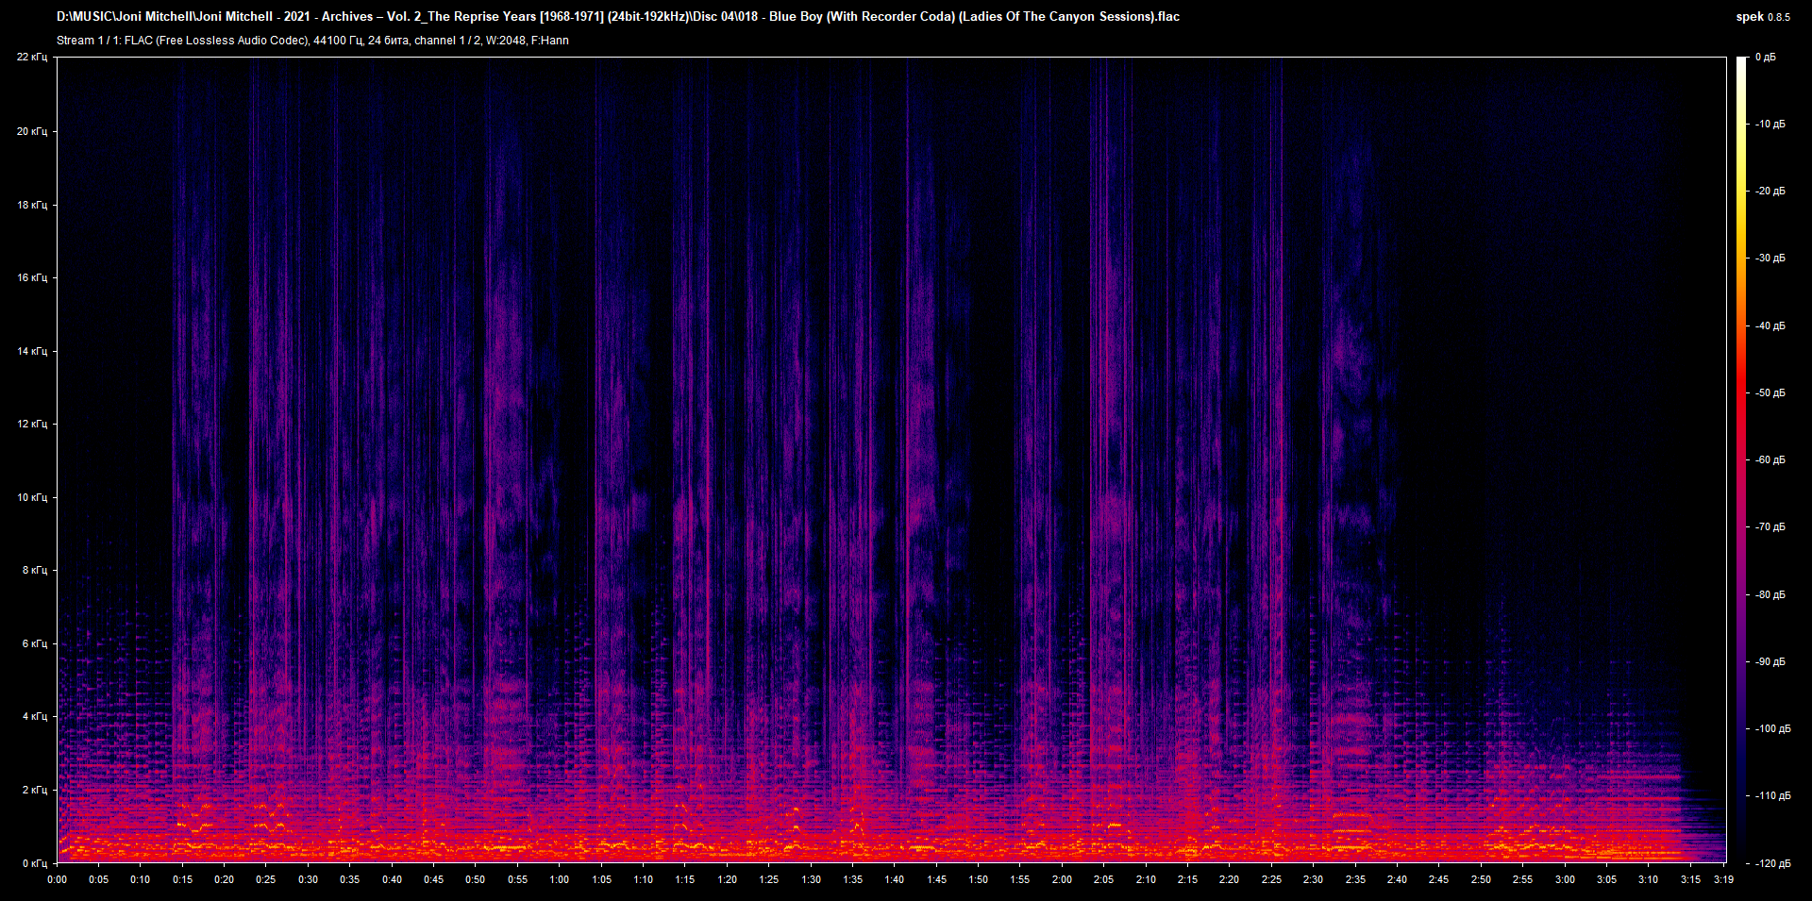Click the FLAC codec info text line

click(x=217, y=41)
